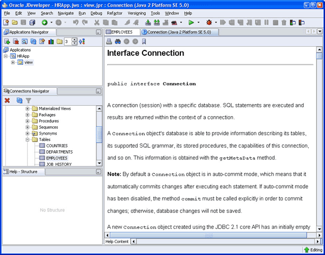
Task: Click the filter funnel icon in Connections Navigator
Action: [28, 101]
